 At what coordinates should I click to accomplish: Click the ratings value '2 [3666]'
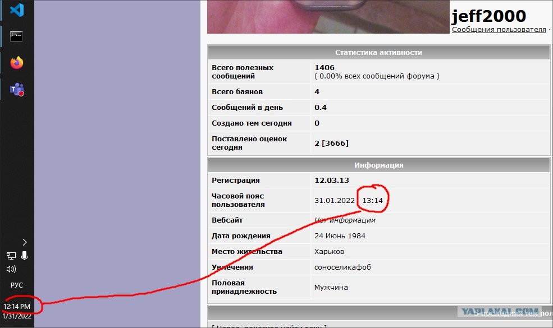click(331, 143)
